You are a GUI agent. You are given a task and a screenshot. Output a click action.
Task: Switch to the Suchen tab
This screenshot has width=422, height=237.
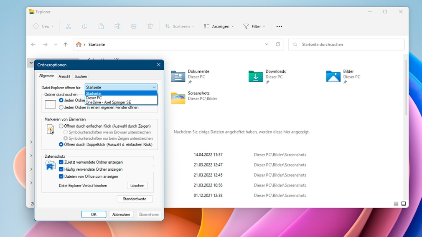[x=81, y=77]
